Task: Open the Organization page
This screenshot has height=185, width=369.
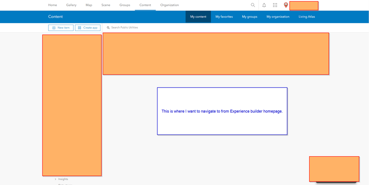Action: (170, 5)
